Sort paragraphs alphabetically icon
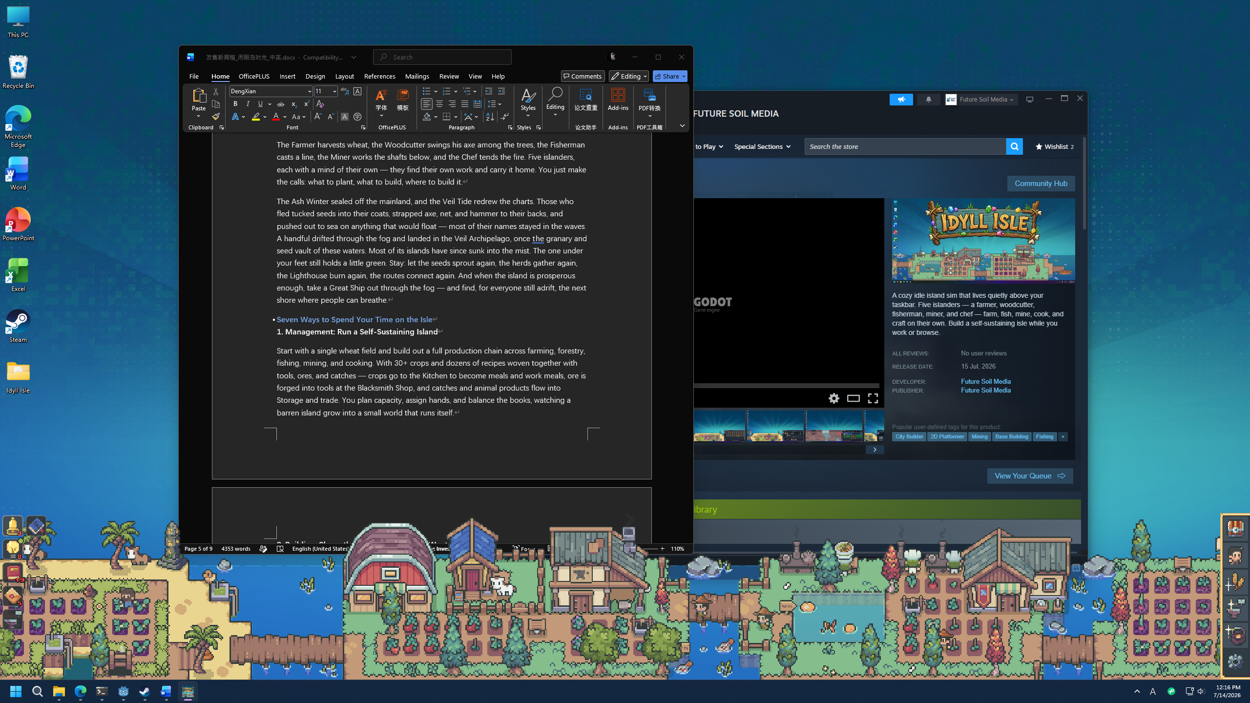The height and width of the screenshot is (703, 1250). coord(490,117)
